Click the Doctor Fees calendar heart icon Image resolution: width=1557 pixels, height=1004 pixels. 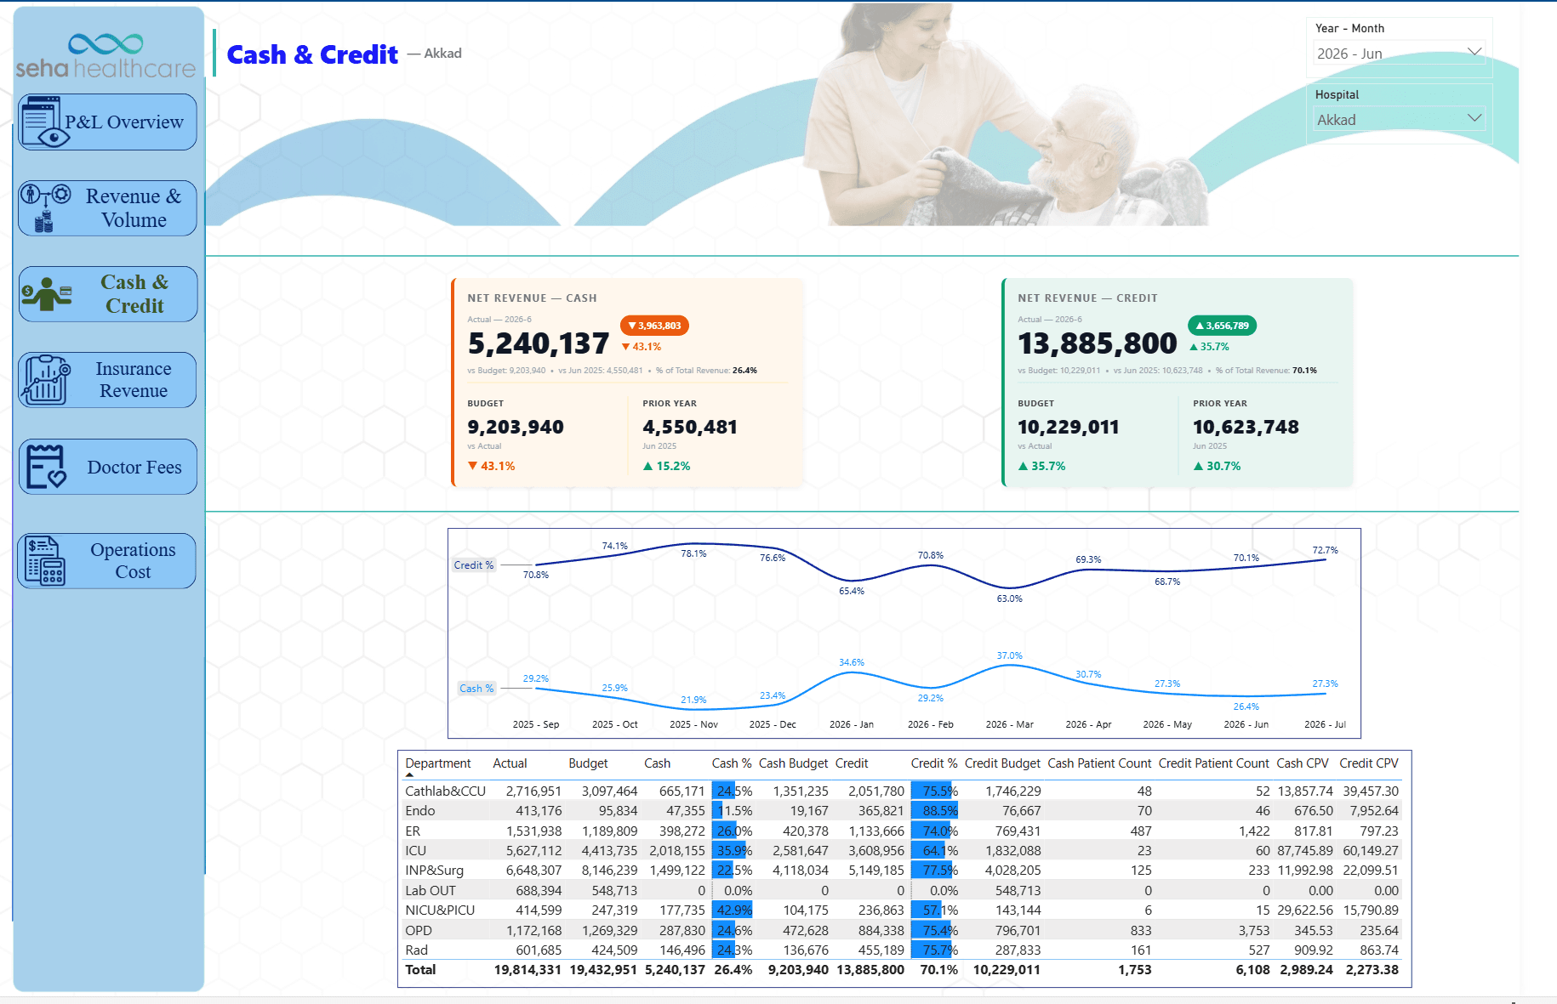tap(45, 467)
